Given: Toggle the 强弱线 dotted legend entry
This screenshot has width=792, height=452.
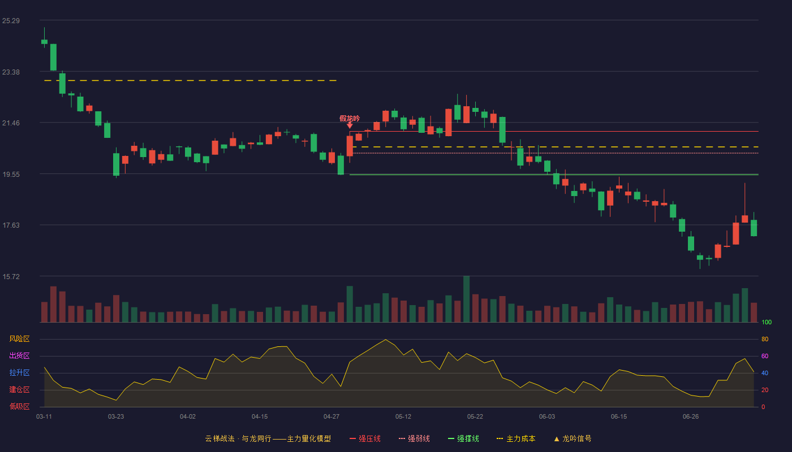Looking at the screenshot, I should coord(414,438).
